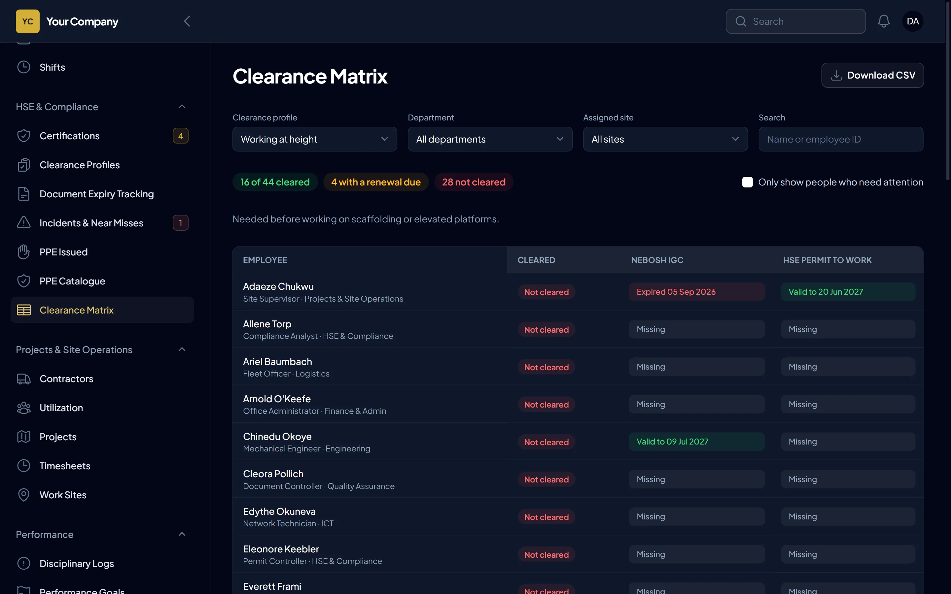Click the Eleonore Keebler employee name
951x594 pixels.
coord(281,549)
